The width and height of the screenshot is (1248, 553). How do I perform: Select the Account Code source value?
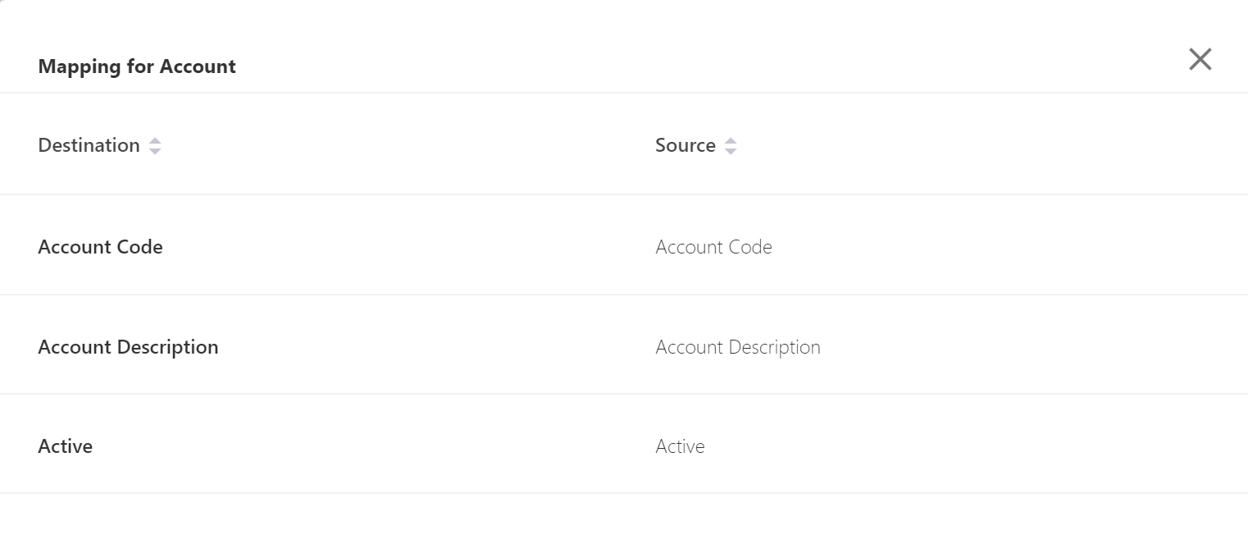point(713,247)
